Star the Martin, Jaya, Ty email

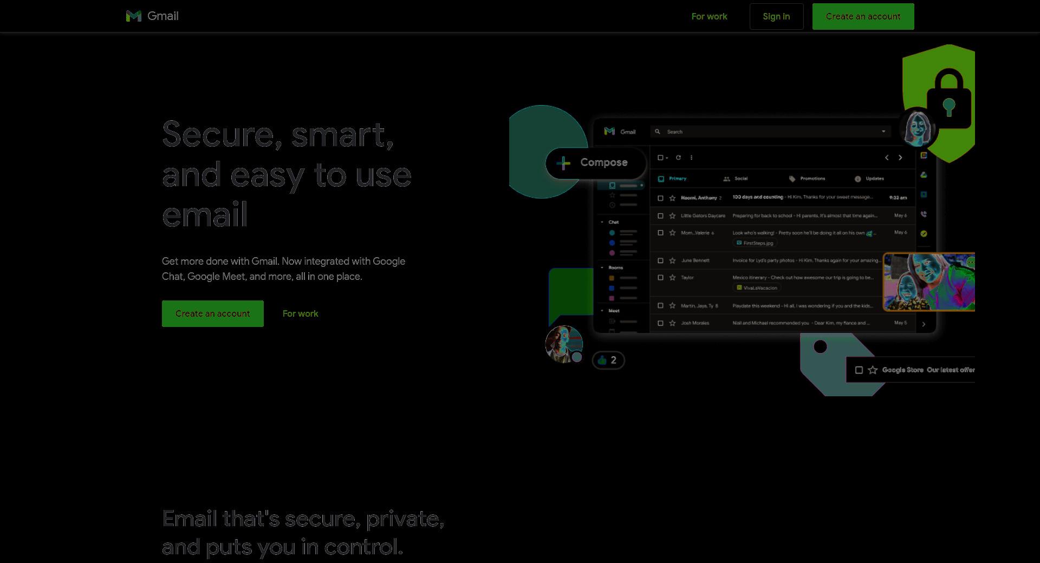point(672,306)
